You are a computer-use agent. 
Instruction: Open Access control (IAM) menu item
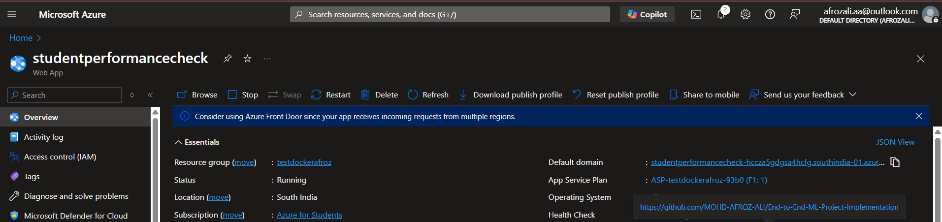[60, 157]
